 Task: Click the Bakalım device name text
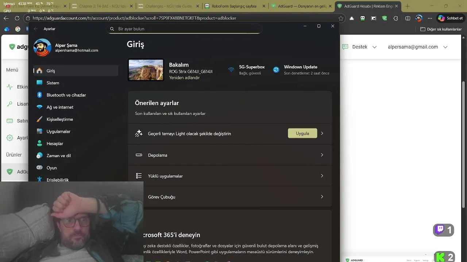(x=179, y=65)
